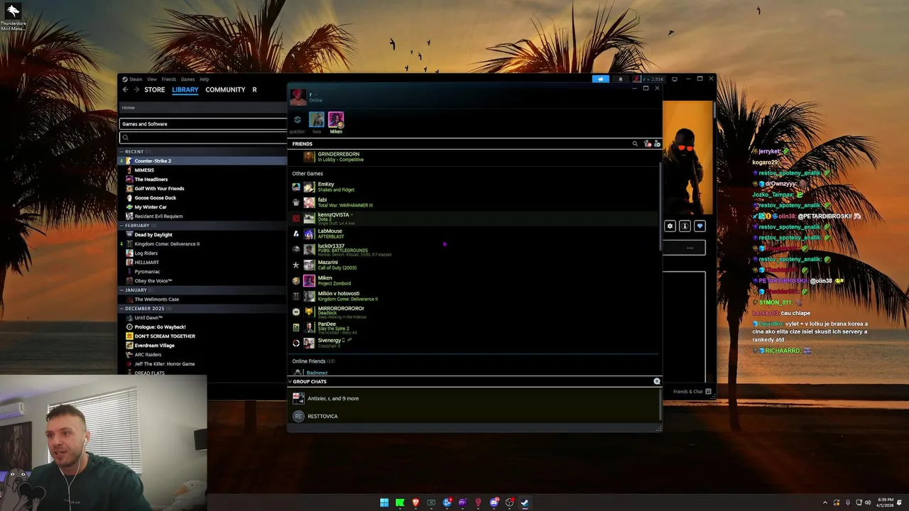The height and width of the screenshot is (511, 909).
Task: Select Dead by Daylight in library
Action: (x=202, y=234)
